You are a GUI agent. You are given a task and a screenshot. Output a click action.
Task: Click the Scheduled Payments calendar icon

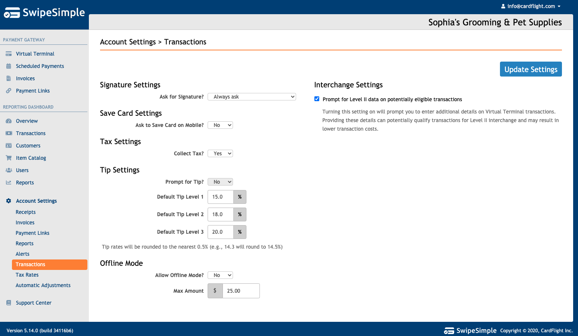(9, 66)
